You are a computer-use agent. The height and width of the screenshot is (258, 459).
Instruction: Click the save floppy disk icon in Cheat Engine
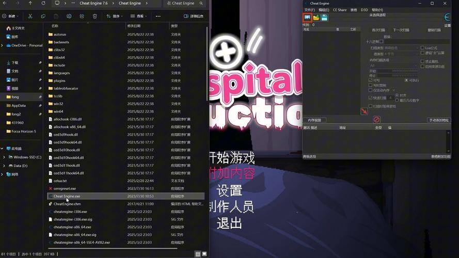[324, 18]
